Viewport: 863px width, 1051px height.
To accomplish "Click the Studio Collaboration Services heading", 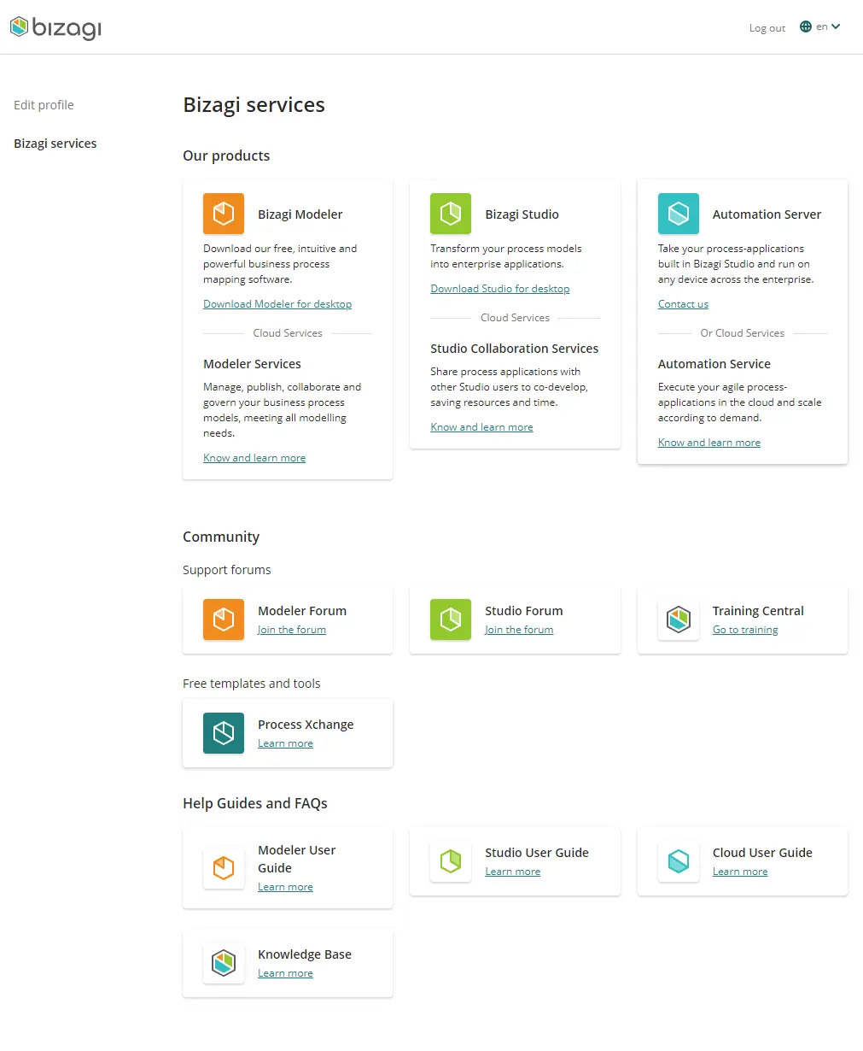I will click(x=515, y=349).
